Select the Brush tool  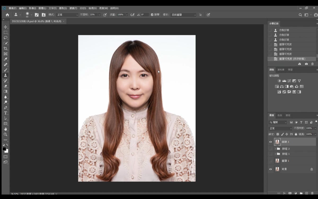coord(5,70)
